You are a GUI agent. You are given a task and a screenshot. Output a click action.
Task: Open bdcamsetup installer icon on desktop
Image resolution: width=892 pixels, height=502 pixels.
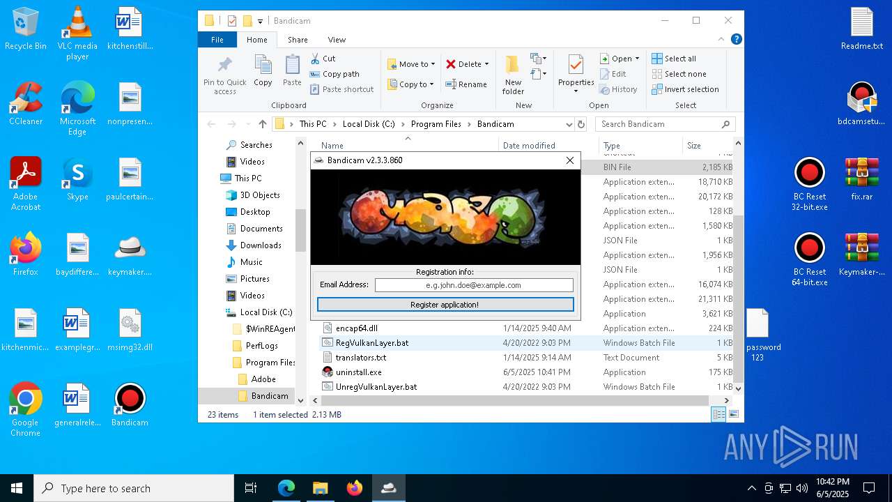pyautogui.click(x=861, y=104)
